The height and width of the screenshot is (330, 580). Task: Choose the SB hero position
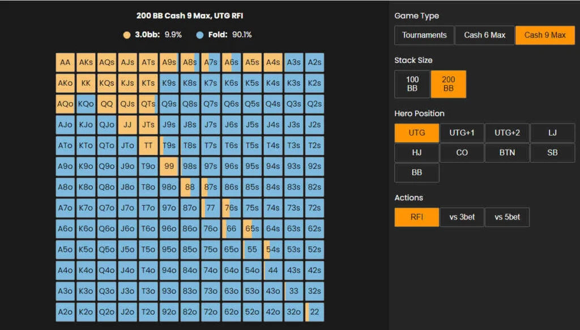pos(552,153)
